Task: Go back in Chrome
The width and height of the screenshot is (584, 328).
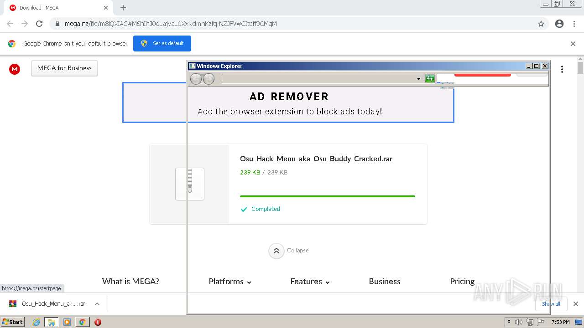Action: (10, 24)
